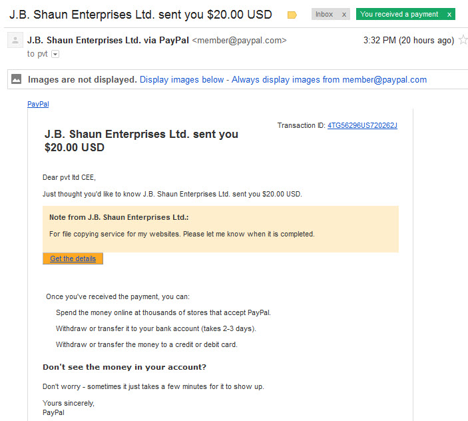The image size is (468, 421).
Task: Click sender name J.B. Shaun Enterprises Ltd. via PayPal
Action: click(108, 41)
